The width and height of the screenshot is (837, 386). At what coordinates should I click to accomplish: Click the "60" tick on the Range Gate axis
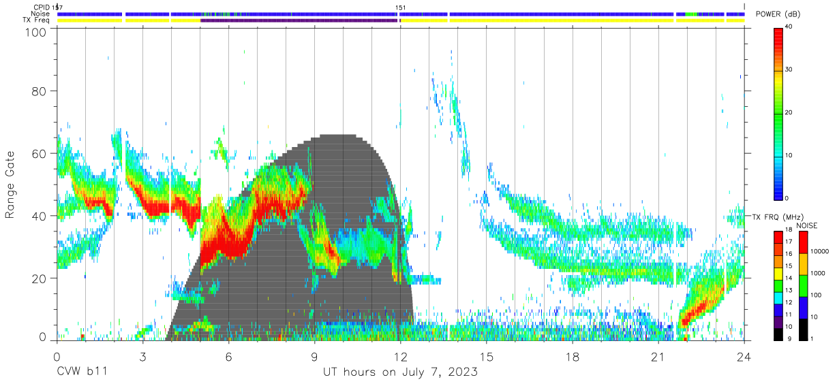click(40, 153)
